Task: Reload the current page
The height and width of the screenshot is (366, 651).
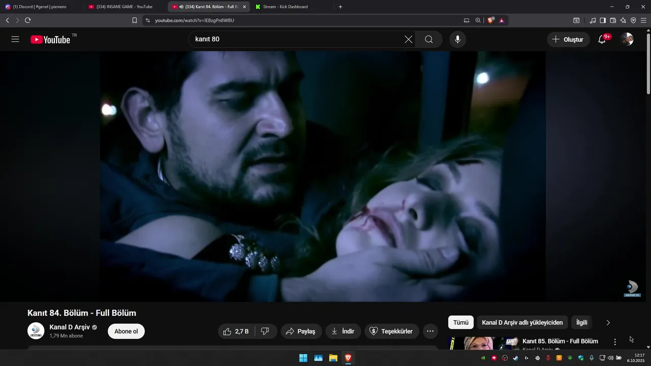Action: click(x=27, y=20)
